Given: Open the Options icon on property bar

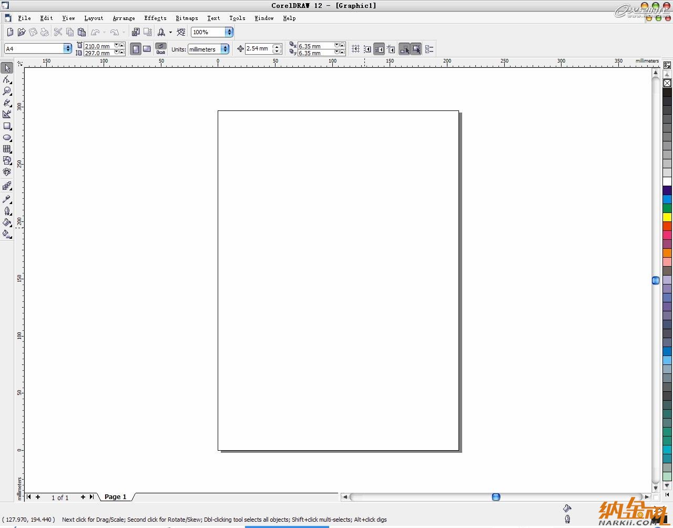Looking at the screenshot, I should 429,49.
